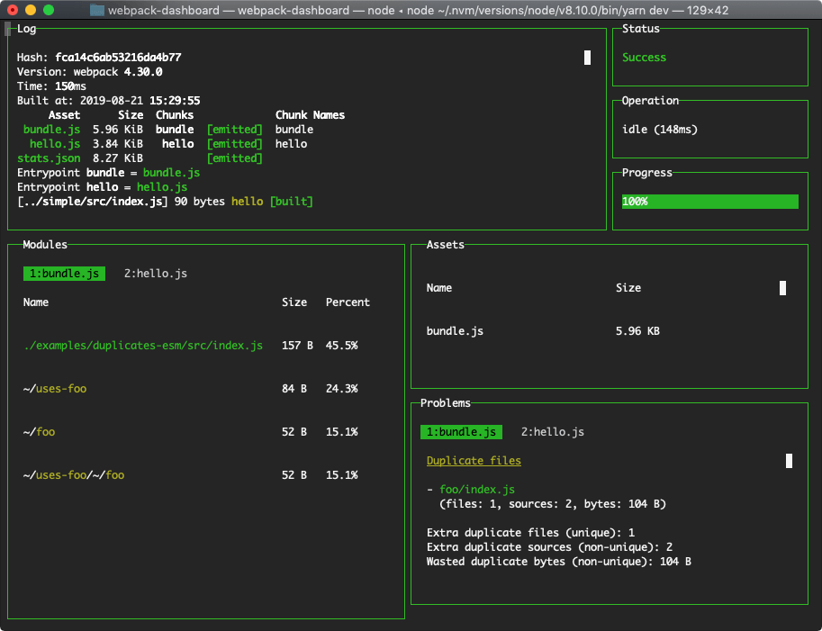Select the 1:bundle.js tab in Modules

tap(64, 273)
